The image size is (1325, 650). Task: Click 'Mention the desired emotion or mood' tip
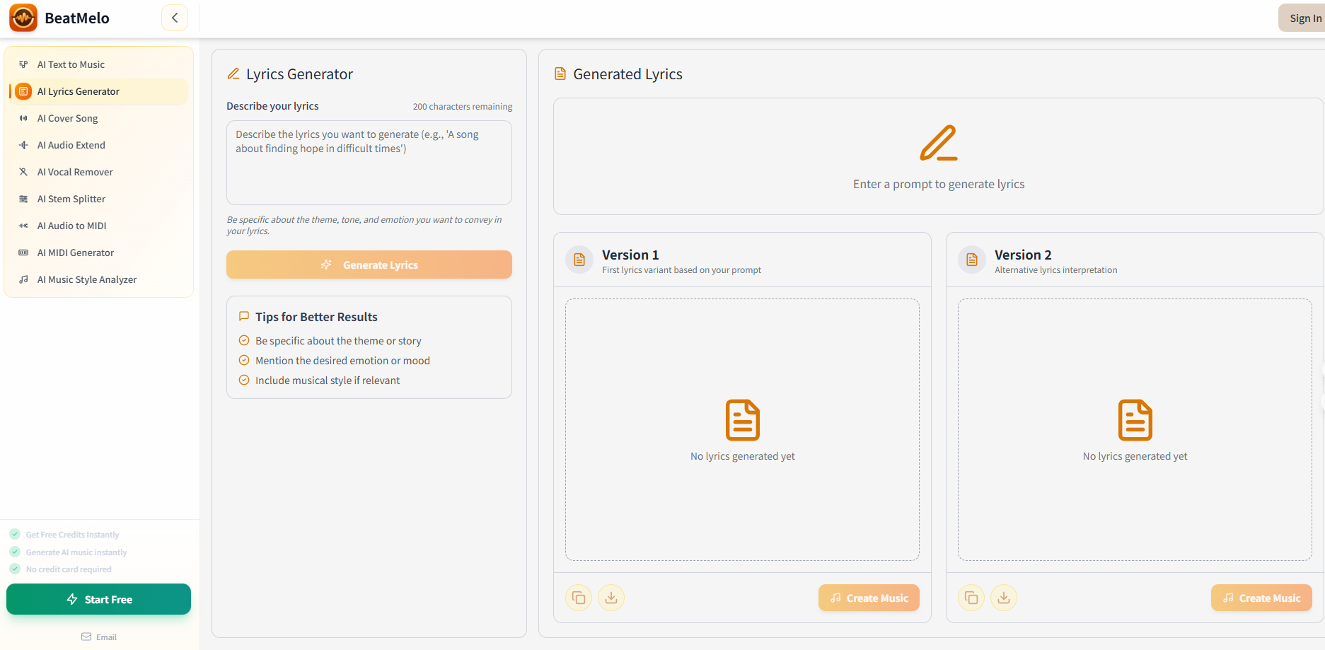point(342,361)
